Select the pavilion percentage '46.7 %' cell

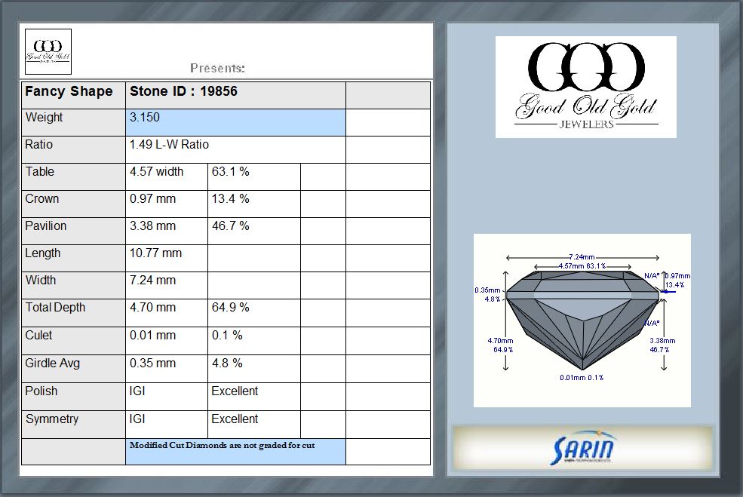[x=254, y=232]
